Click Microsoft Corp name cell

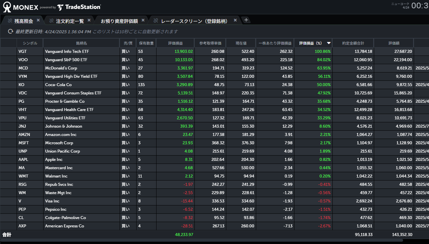coord(81,143)
